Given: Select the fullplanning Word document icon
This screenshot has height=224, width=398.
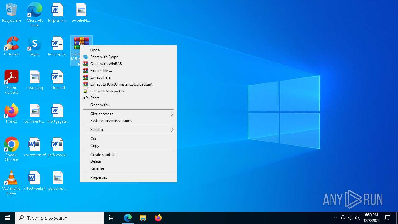Looking at the screenshot, I should tap(58, 13).
